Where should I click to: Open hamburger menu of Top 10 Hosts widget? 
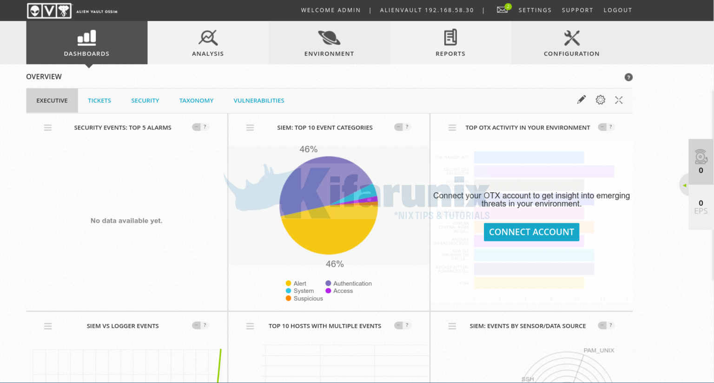pos(250,326)
